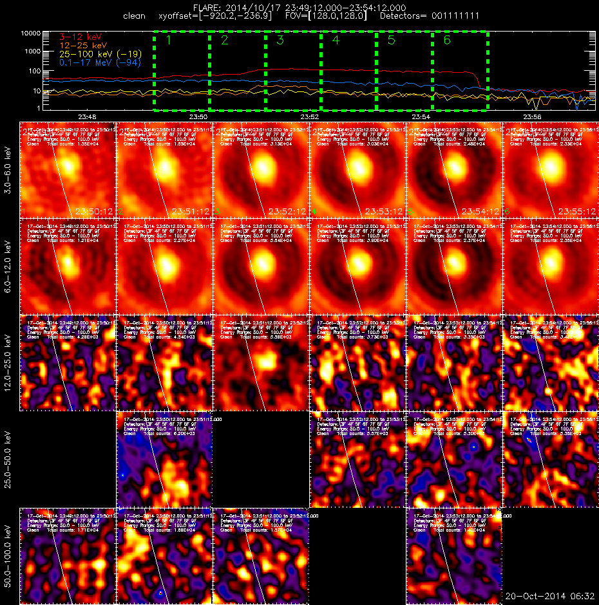Open the 12.0-25.0 keV image for interval 2
The image size is (599, 605).
tap(164, 363)
